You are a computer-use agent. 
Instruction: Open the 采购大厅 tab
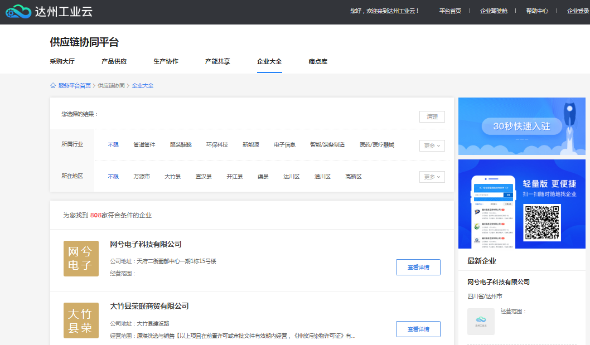[62, 61]
